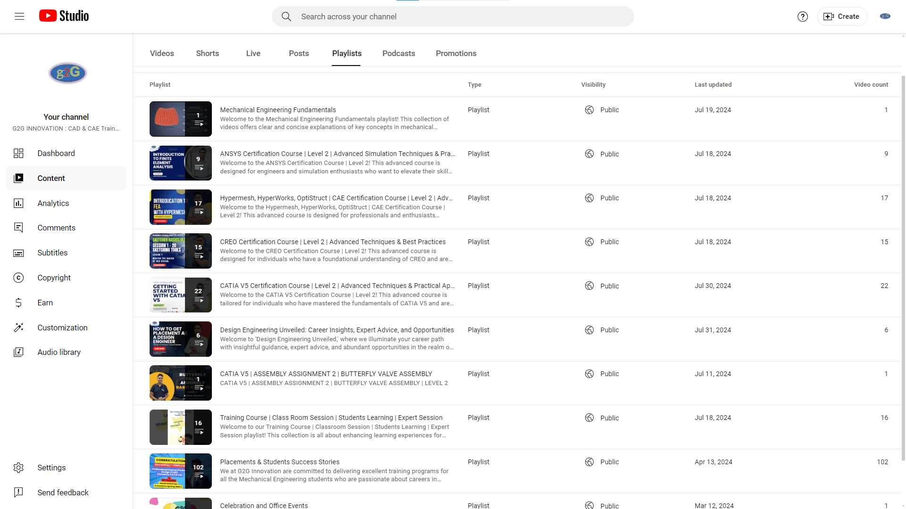Viewport: 906px width, 509px height.
Task: Open the Send feedback link
Action: (66, 493)
